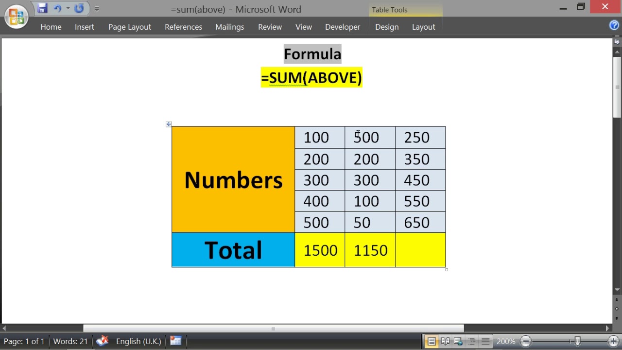Click the Redo icon in Quick Access
The height and width of the screenshot is (350, 622).
pyautogui.click(x=79, y=8)
